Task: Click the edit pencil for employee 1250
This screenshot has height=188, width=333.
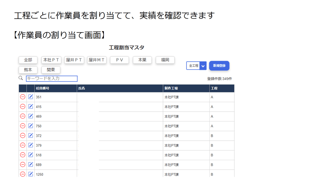Action: 31,174
